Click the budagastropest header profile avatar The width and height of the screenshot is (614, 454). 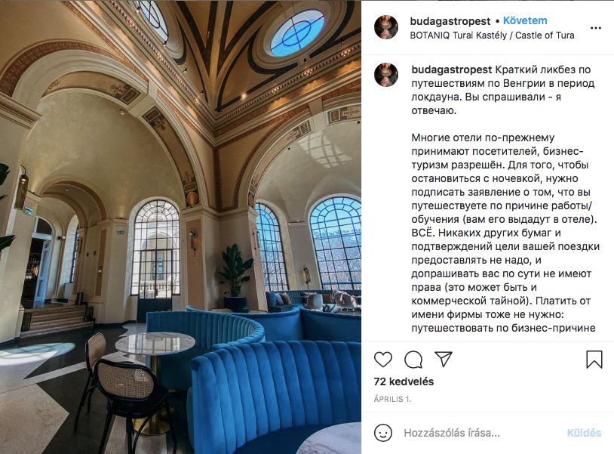(x=386, y=27)
